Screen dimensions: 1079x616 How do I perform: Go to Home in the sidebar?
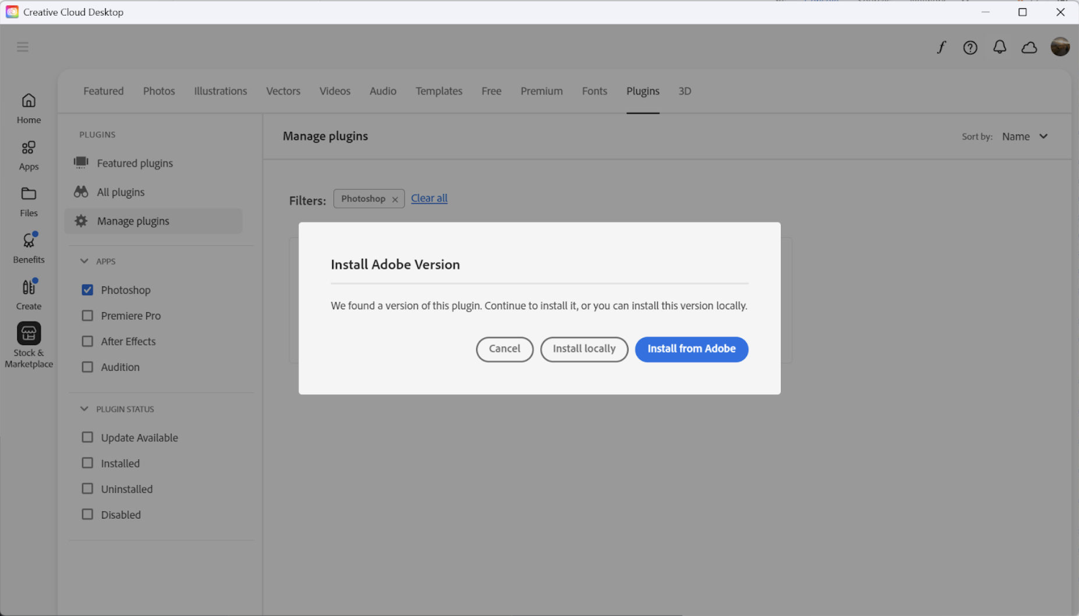[x=29, y=108]
